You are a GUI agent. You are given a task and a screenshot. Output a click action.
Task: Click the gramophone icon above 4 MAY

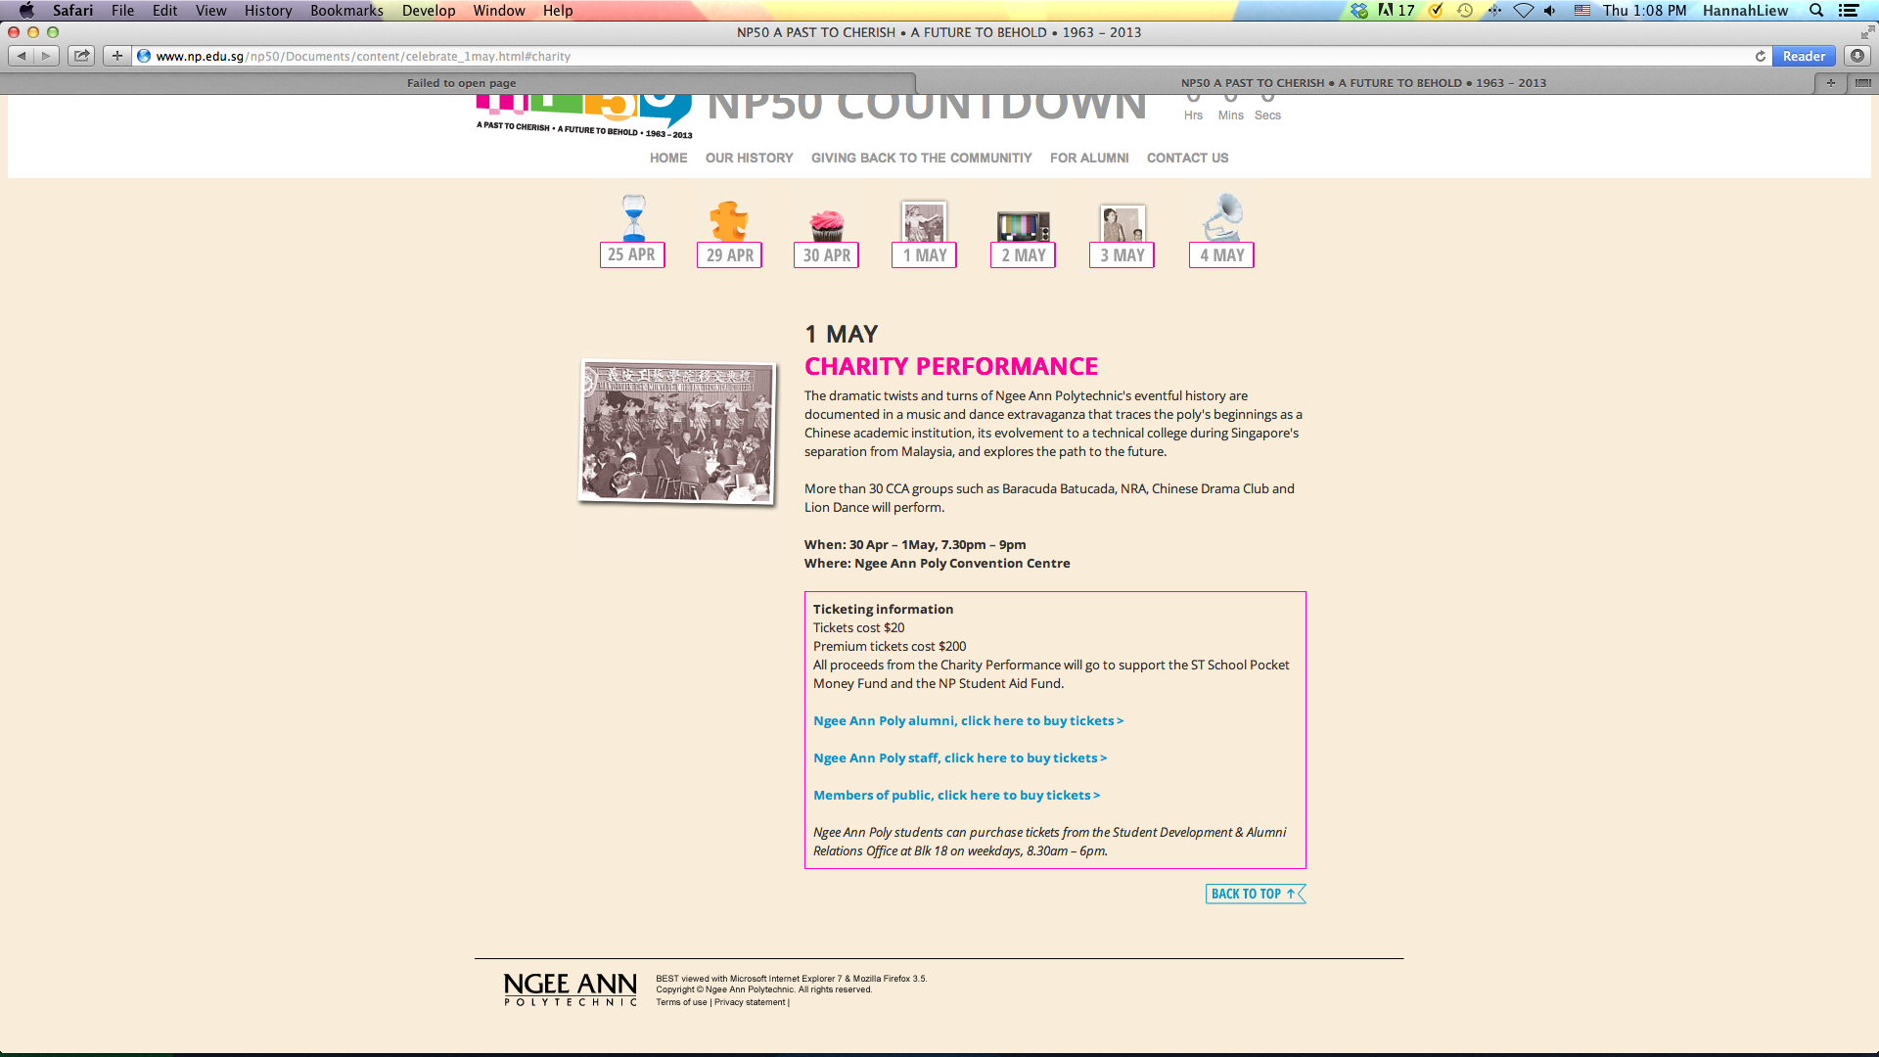tap(1221, 217)
